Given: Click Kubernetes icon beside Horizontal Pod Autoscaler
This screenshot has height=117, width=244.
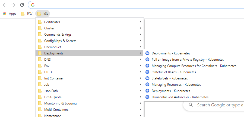Looking at the screenshot, I should click(147, 97).
